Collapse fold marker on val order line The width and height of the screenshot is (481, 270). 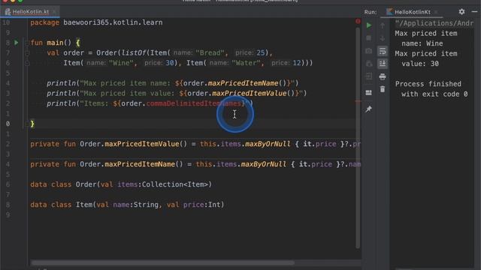click(x=27, y=53)
